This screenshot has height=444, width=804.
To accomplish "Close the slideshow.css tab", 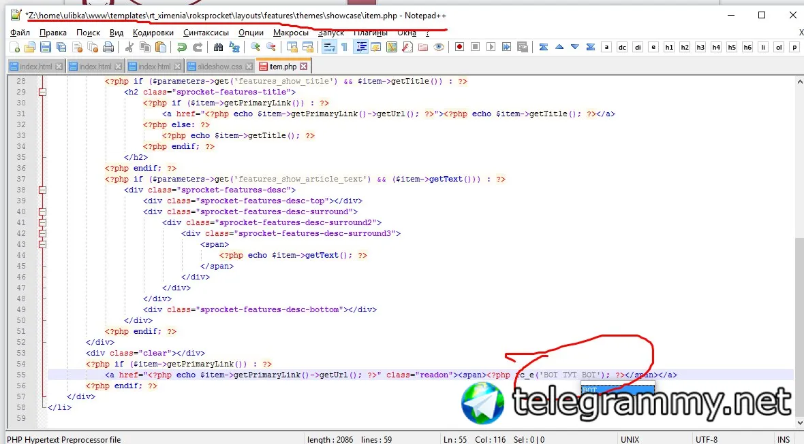I will [x=249, y=67].
